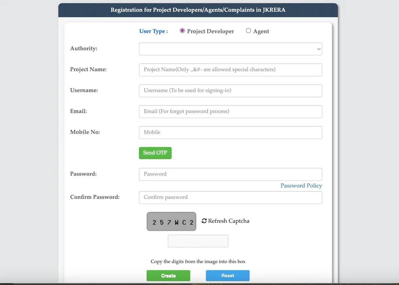The width and height of the screenshot is (399, 285).
Task: Click the JKRERA registration header title
Action: [198, 10]
